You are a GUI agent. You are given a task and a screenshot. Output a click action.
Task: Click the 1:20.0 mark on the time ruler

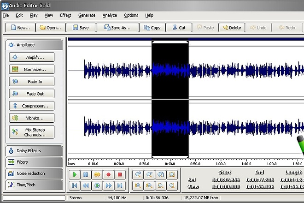[x=272, y=164]
